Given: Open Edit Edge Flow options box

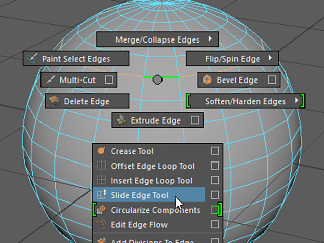Looking at the screenshot, I should [x=215, y=224].
